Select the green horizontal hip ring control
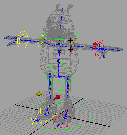The width and height of the screenshot is (127, 135). pos(59,77)
